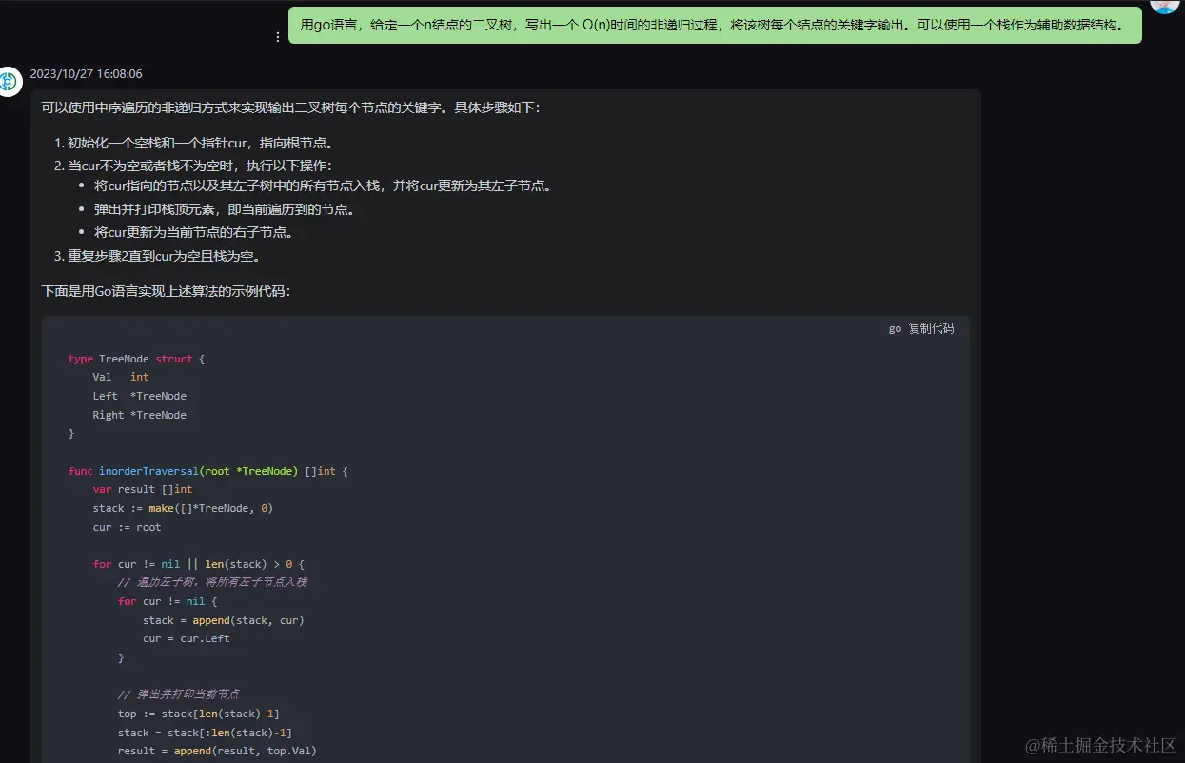Click the user avatar at top right
The image size is (1185, 763).
point(1166,5)
